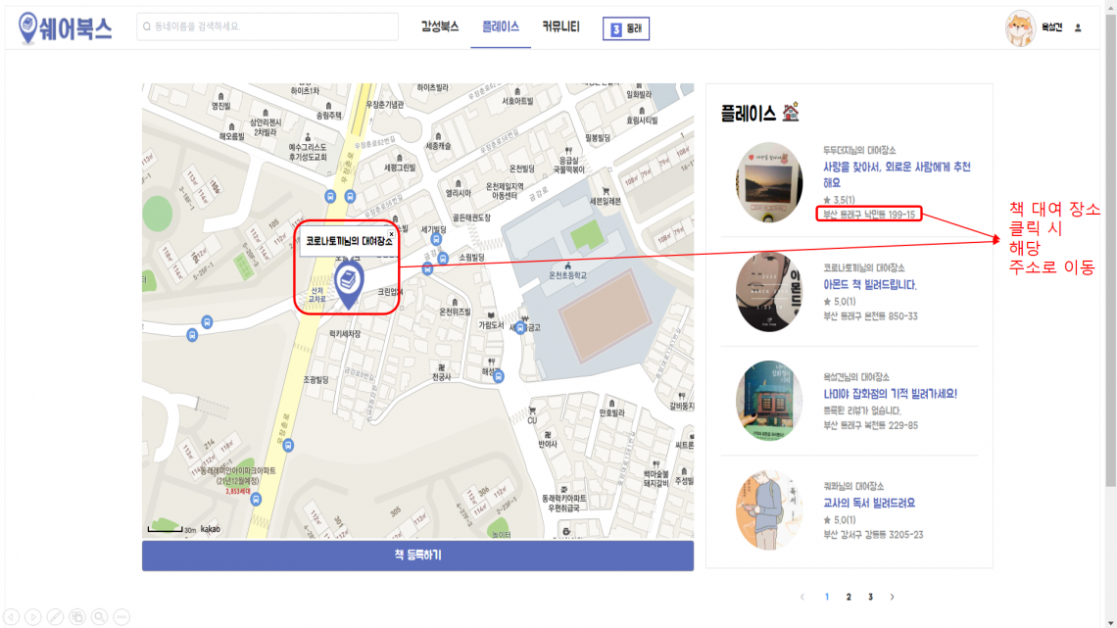Open the slideshow pen tool icon
Screen dimensions: 1117x628
pyautogui.click(x=55, y=616)
